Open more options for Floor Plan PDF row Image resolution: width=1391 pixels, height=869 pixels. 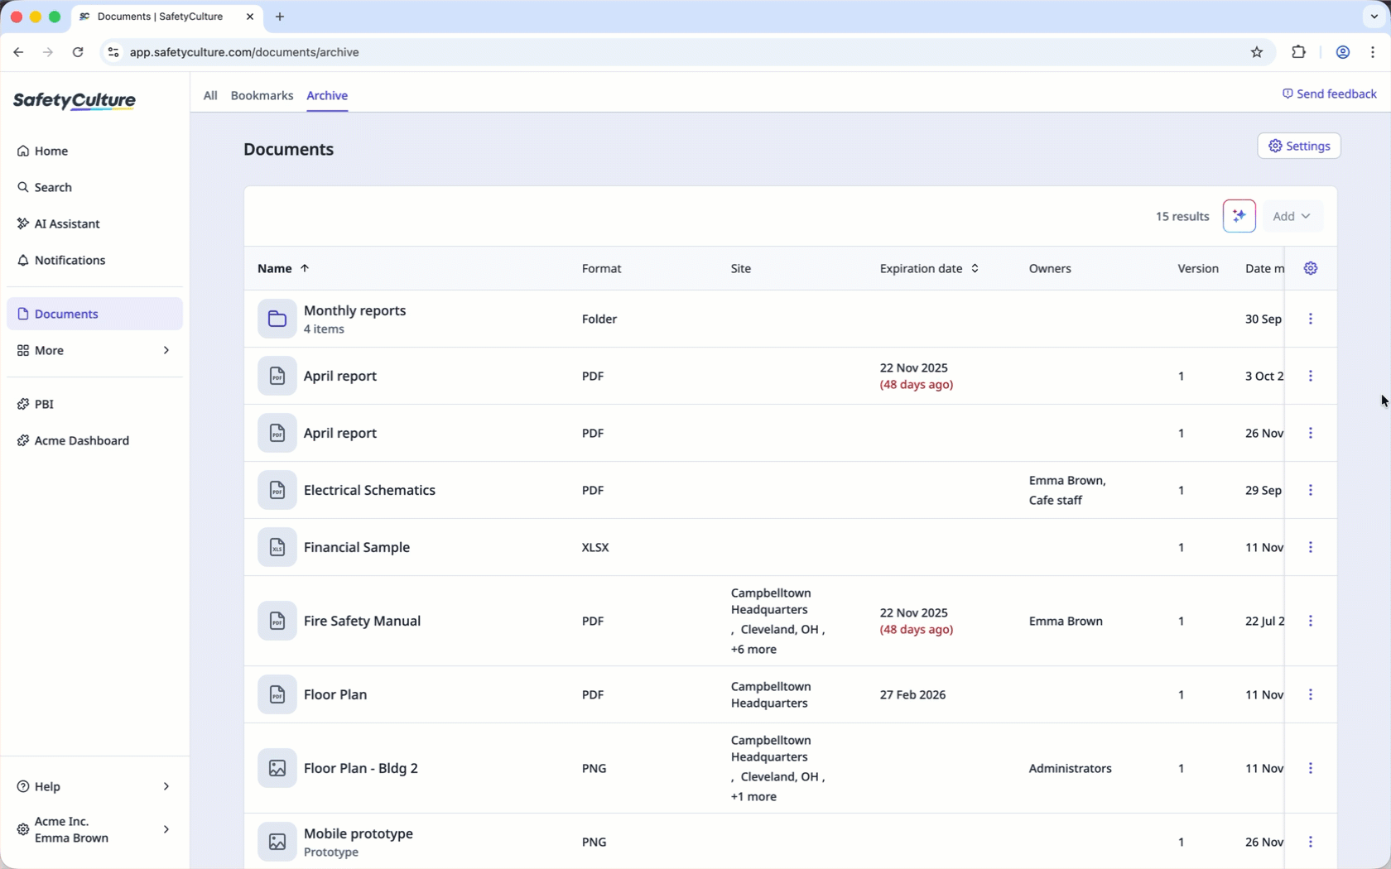click(1311, 694)
